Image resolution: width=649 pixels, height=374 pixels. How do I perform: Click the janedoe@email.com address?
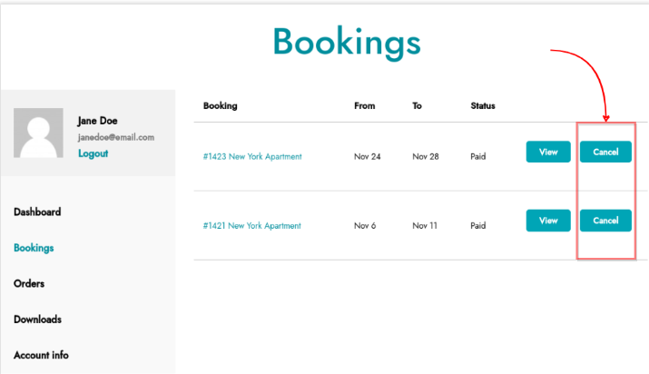tap(116, 137)
